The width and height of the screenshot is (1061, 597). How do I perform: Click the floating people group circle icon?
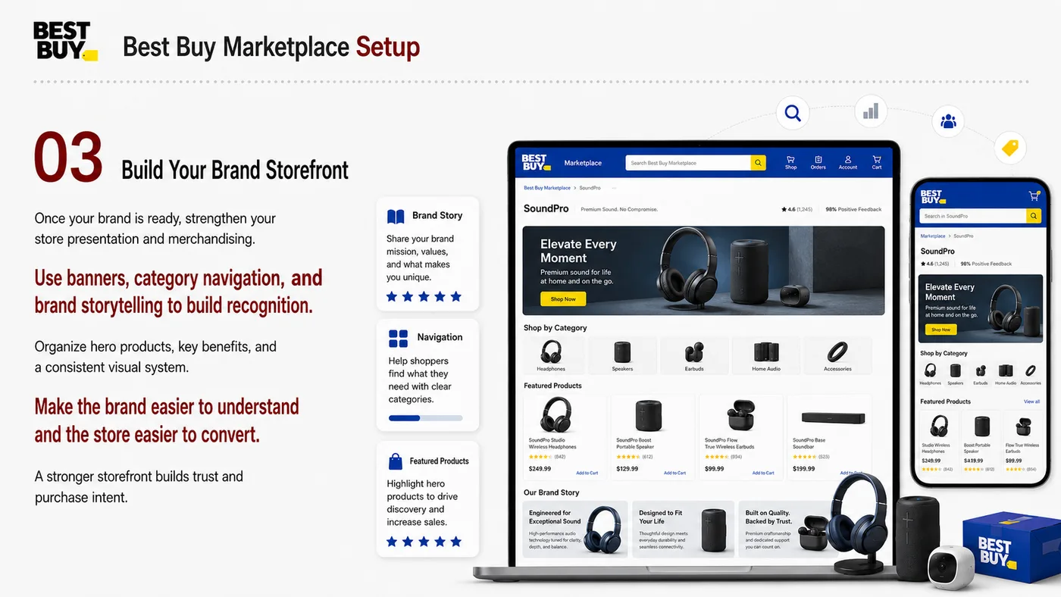point(948,120)
